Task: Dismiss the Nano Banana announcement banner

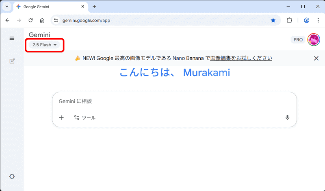Action: tap(316, 58)
